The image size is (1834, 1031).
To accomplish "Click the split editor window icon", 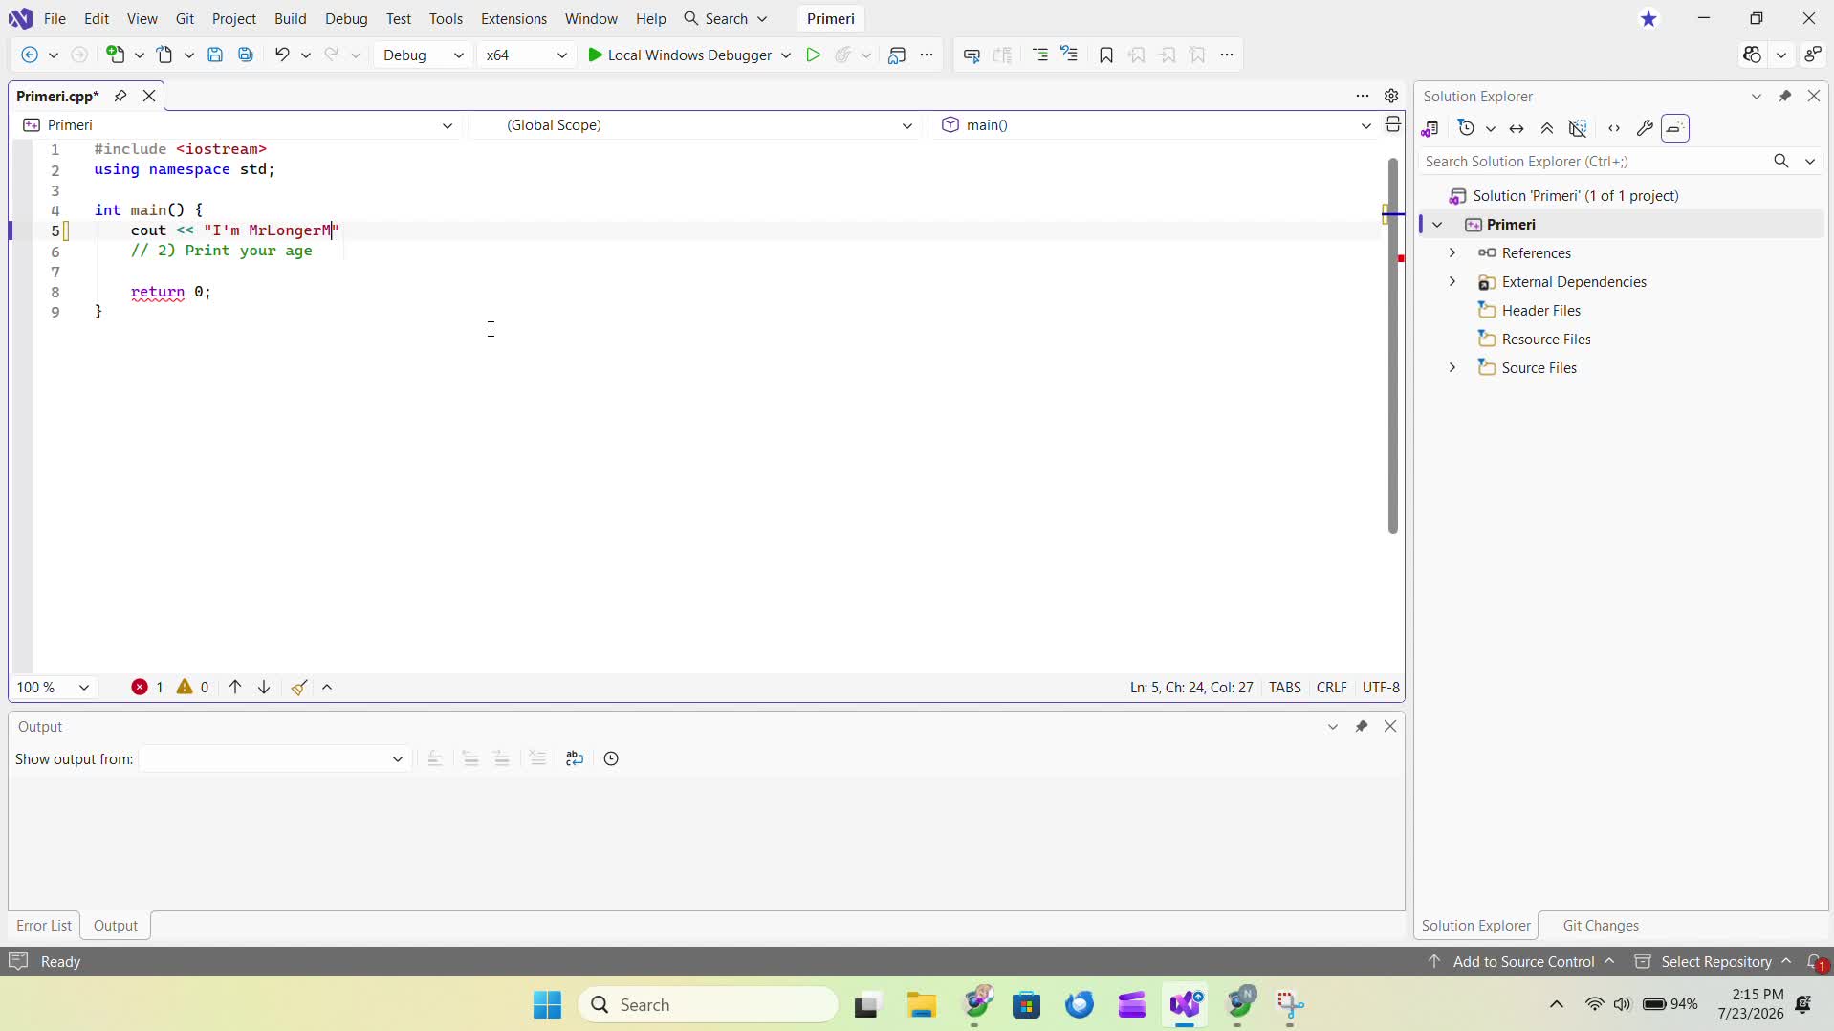I will (1394, 125).
